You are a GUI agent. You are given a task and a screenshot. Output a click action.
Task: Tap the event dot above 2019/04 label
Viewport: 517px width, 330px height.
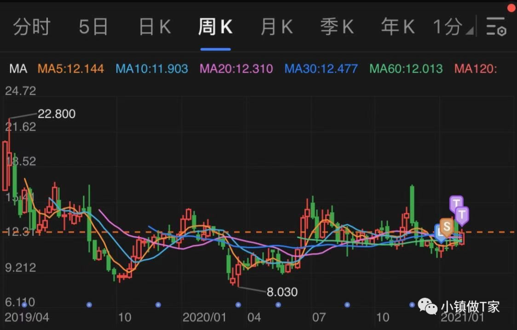click(x=24, y=305)
